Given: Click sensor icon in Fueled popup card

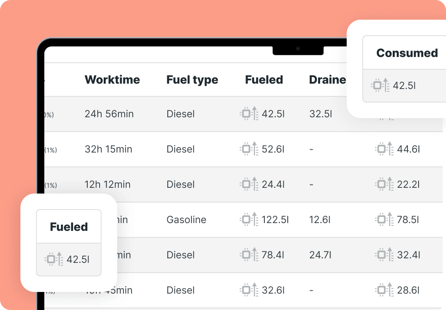Looking at the screenshot, I should pos(54,259).
